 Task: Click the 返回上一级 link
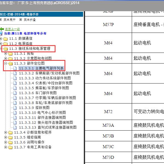[13, 29]
